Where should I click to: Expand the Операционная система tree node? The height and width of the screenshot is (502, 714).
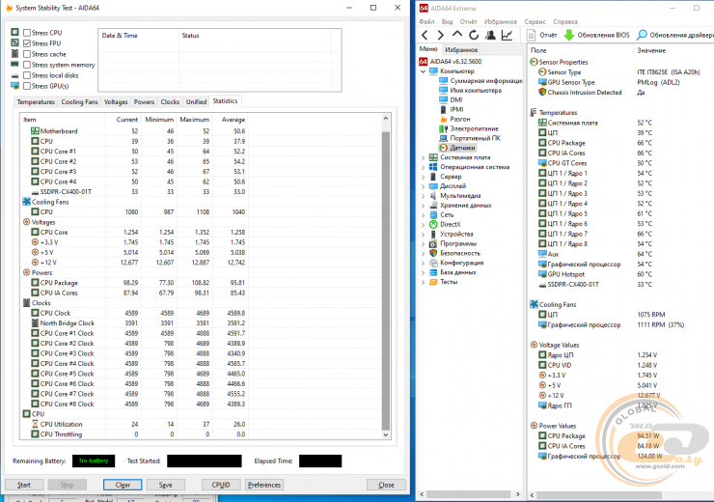pyautogui.click(x=423, y=167)
